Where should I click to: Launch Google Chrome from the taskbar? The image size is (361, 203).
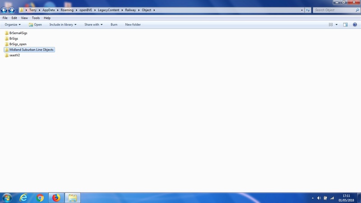pyautogui.click(x=40, y=198)
